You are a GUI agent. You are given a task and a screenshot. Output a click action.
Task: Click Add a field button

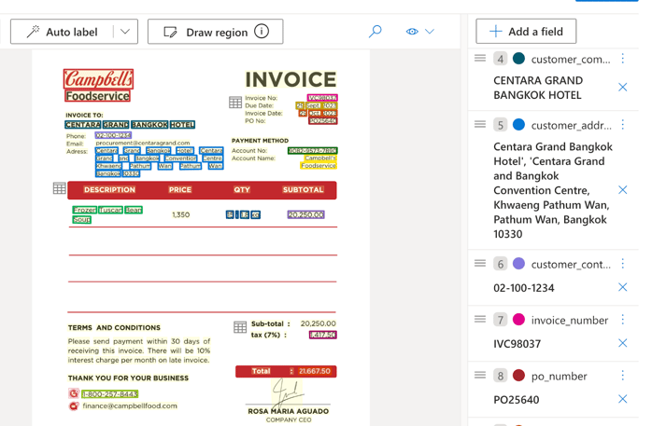526,32
